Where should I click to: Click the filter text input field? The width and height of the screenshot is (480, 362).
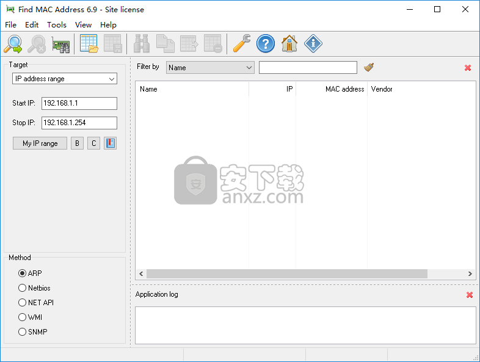click(308, 68)
